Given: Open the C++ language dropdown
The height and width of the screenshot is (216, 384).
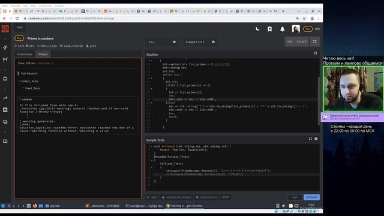Looking at the screenshot, I should (162, 42).
